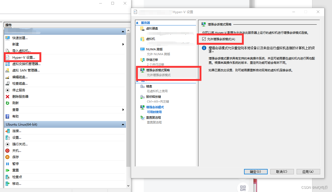Collapse the 服务器 section in settings
Image resolution: width=332 pixels, height=192 pixels.
click(137, 23)
